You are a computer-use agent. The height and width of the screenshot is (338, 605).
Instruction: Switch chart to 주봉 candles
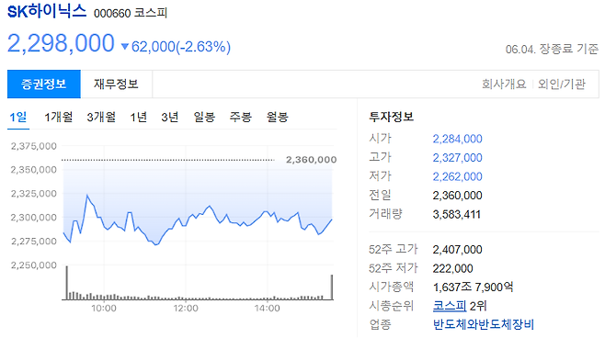(240, 117)
